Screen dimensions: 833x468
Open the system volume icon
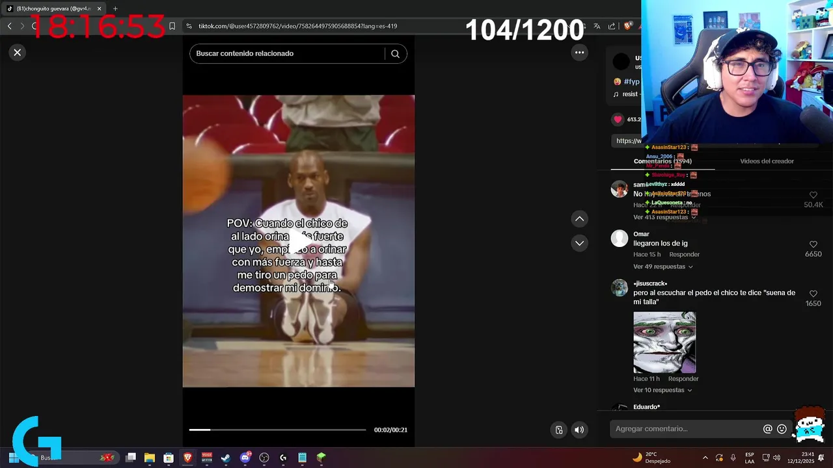tap(777, 458)
